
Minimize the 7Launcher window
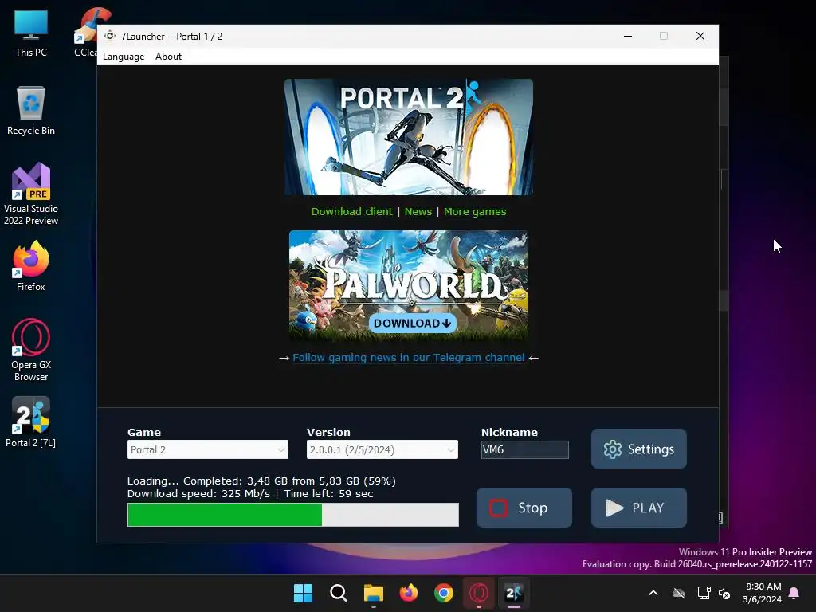[x=628, y=36]
